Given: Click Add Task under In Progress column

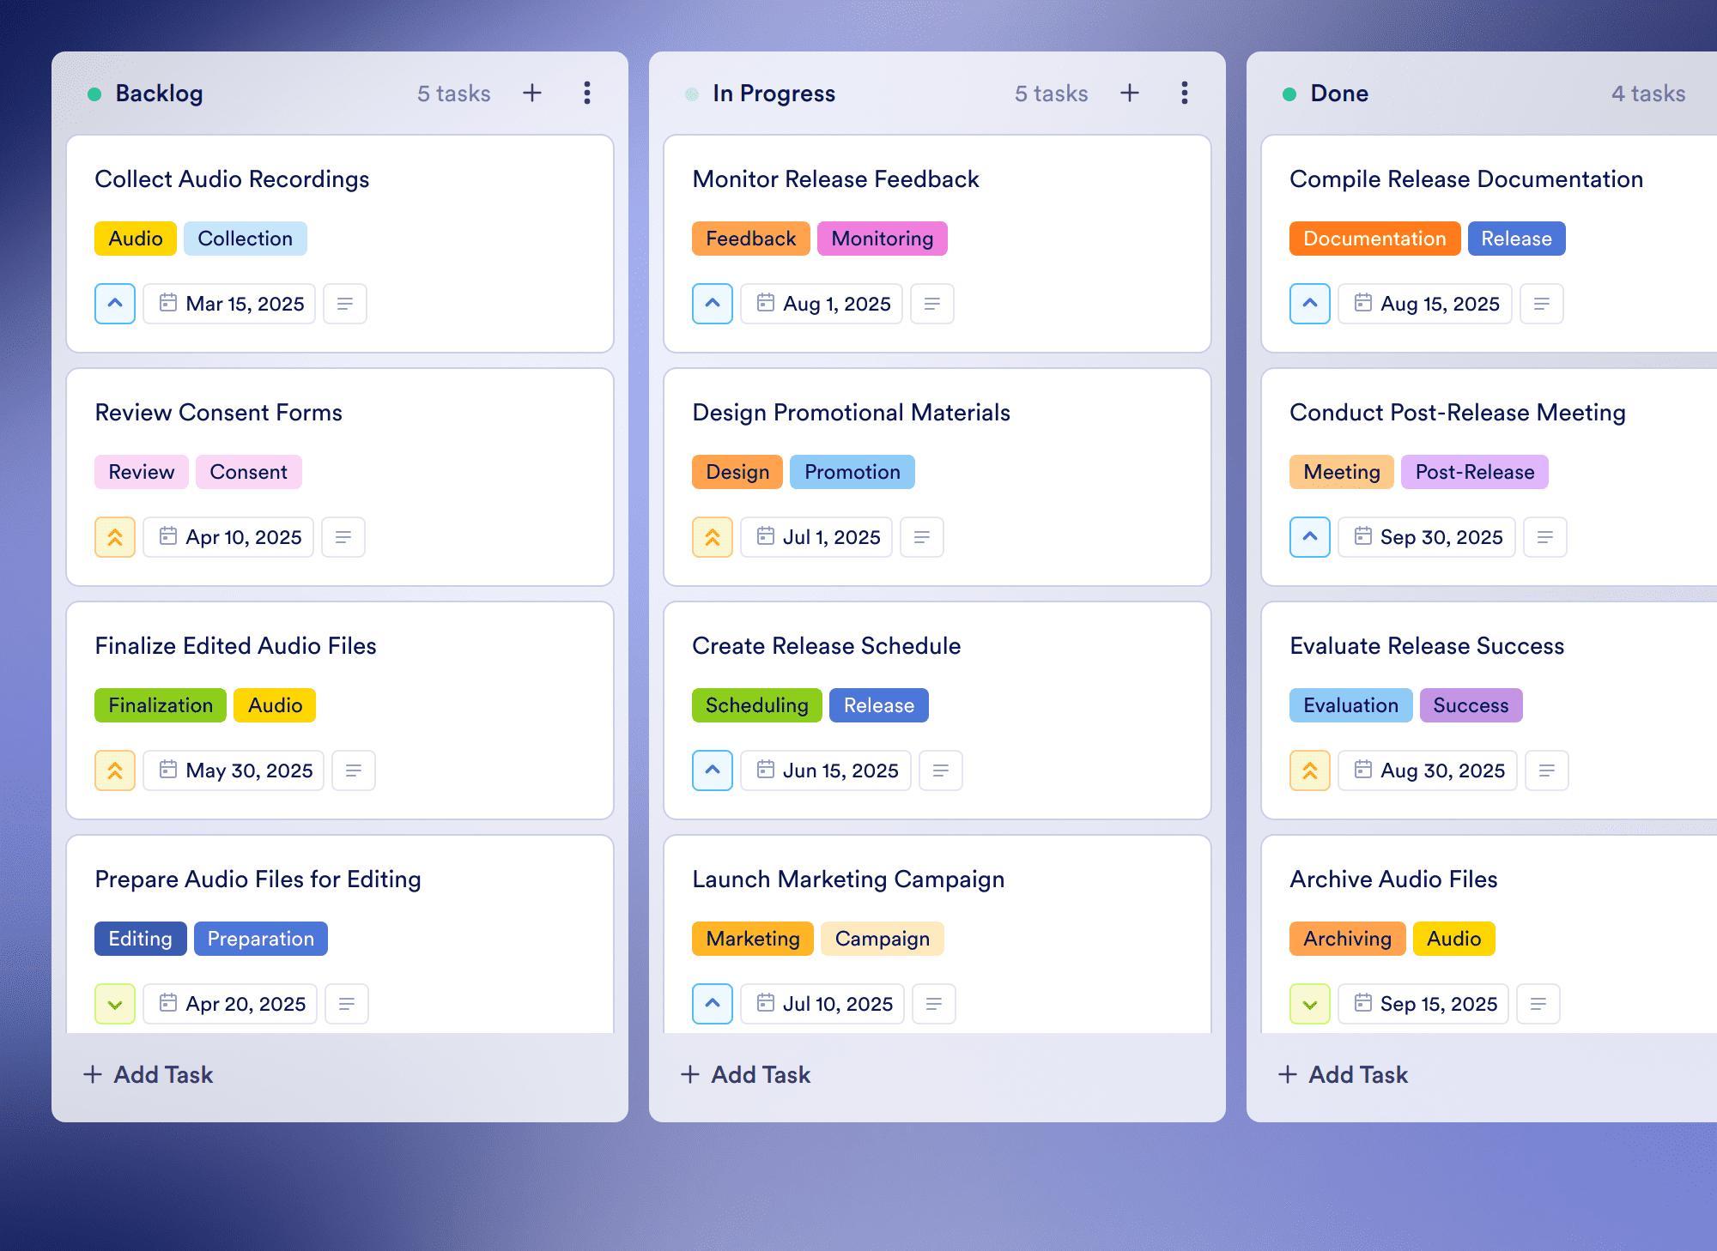Looking at the screenshot, I should 746,1074.
